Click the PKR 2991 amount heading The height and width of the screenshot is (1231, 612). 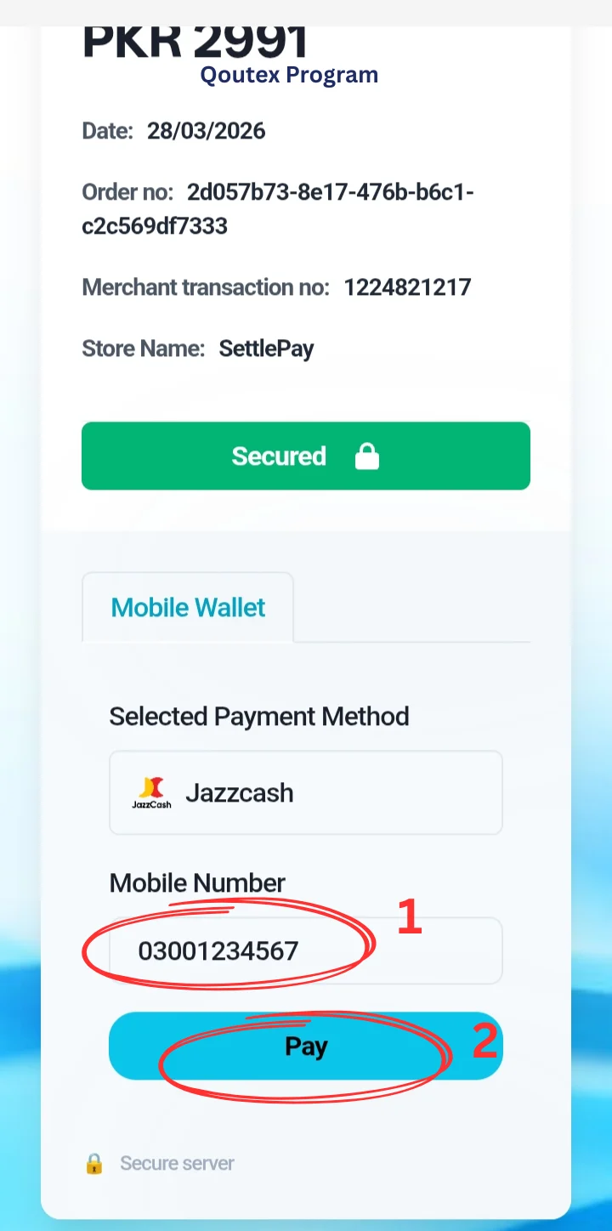coord(195,43)
